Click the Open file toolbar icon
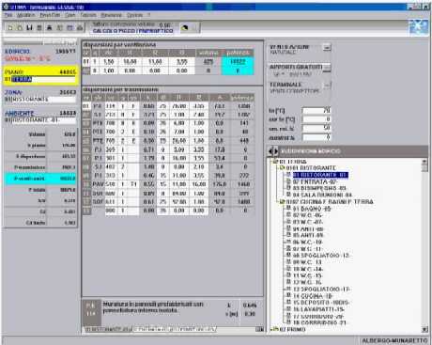Image resolution: width=432 pixels, height=345 pixels. pos(20,28)
